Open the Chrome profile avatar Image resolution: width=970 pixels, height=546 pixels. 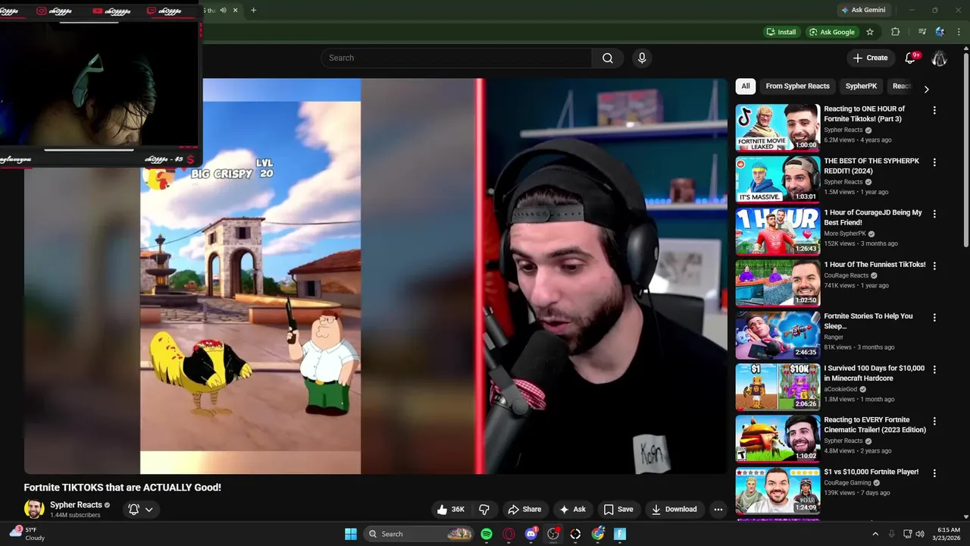point(940,32)
